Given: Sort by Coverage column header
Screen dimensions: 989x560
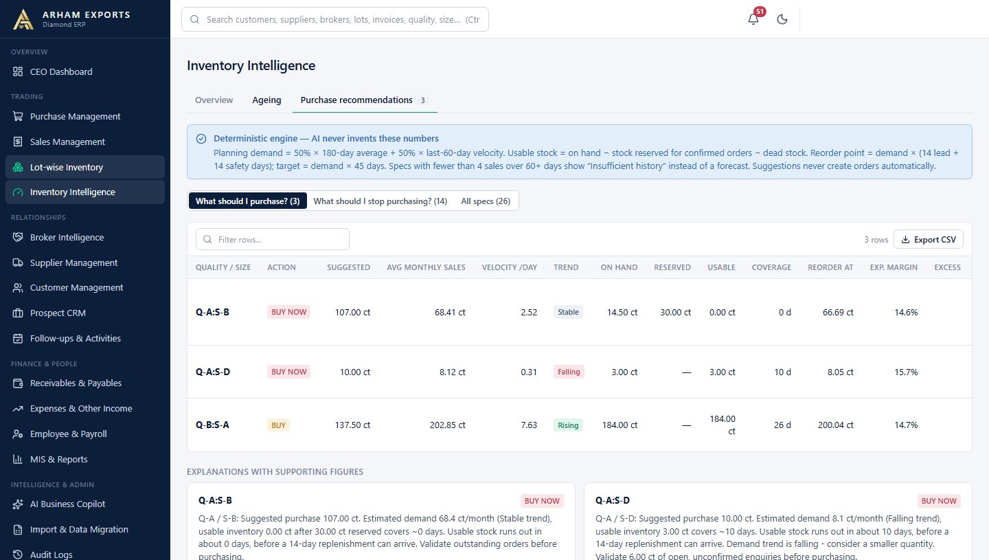Looking at the screenshot, I should click(x=771, y=267).
